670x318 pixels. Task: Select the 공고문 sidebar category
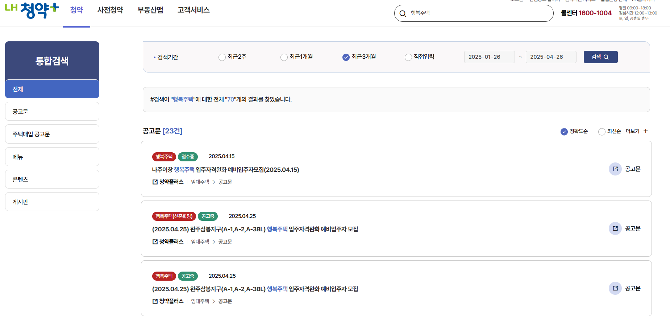coord(52,111)
